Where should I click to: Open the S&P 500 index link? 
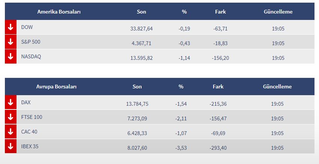tap(31, 42)
